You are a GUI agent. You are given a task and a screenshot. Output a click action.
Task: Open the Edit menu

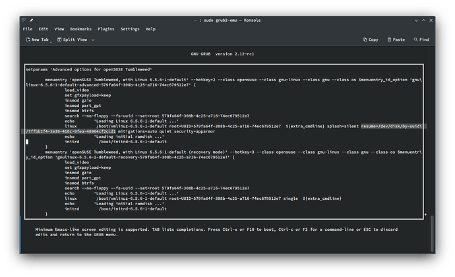click(44, 29)
